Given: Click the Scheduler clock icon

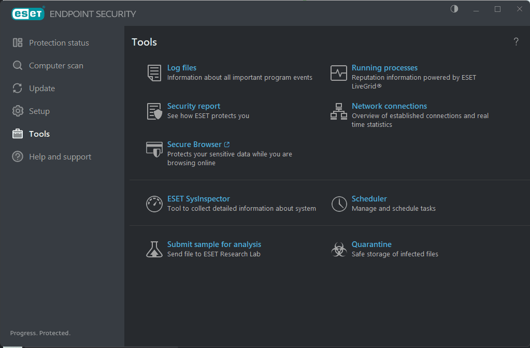Looking at the screenshot, I should point(339,204).
